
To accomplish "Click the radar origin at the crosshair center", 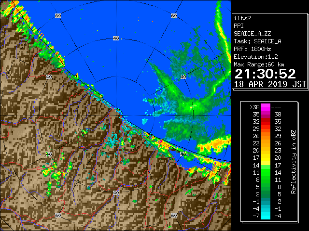I will point(116,115).
